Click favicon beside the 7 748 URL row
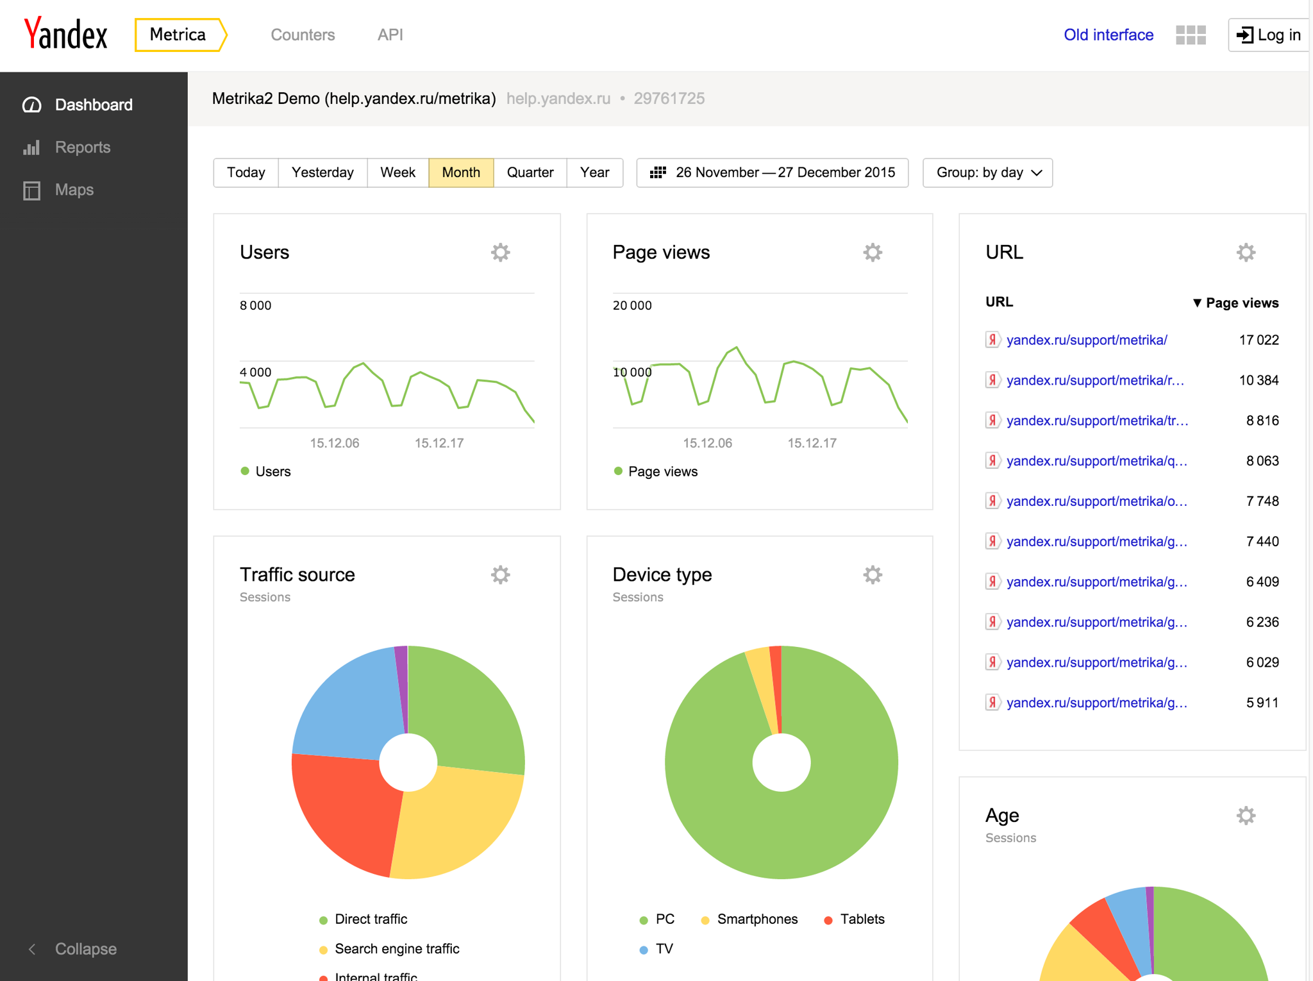 (x=992, y=501)
